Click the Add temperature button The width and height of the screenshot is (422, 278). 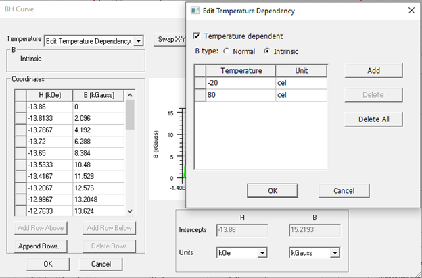coord(373,71)
